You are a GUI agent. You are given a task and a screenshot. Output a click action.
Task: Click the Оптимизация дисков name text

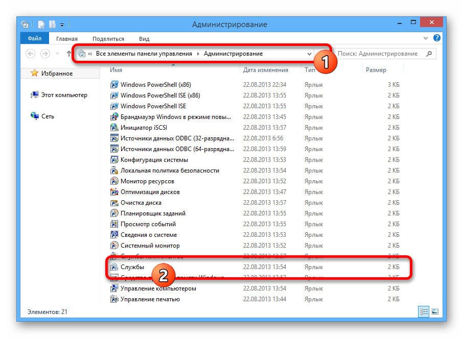150,192
